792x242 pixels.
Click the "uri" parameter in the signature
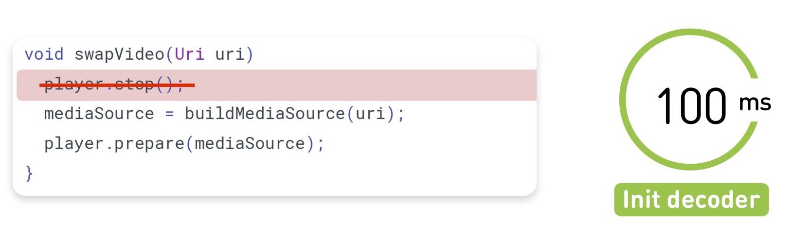(x=230, y=54)
